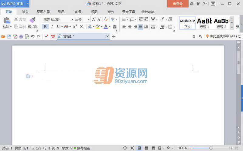Undo last action
This screenshot has height=151, width=243.
pos(33,36)
